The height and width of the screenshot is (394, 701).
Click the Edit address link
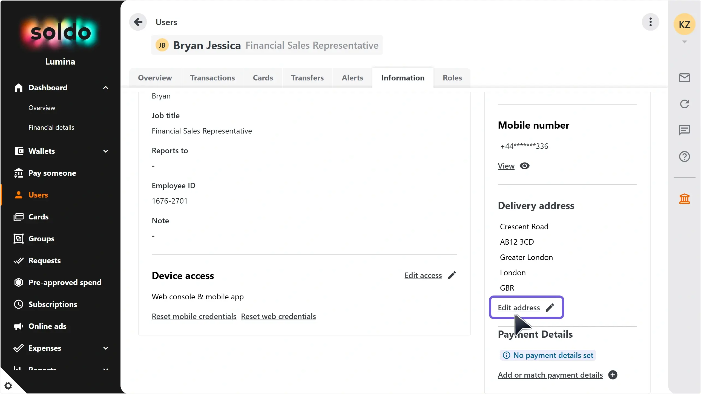[519, 308]
